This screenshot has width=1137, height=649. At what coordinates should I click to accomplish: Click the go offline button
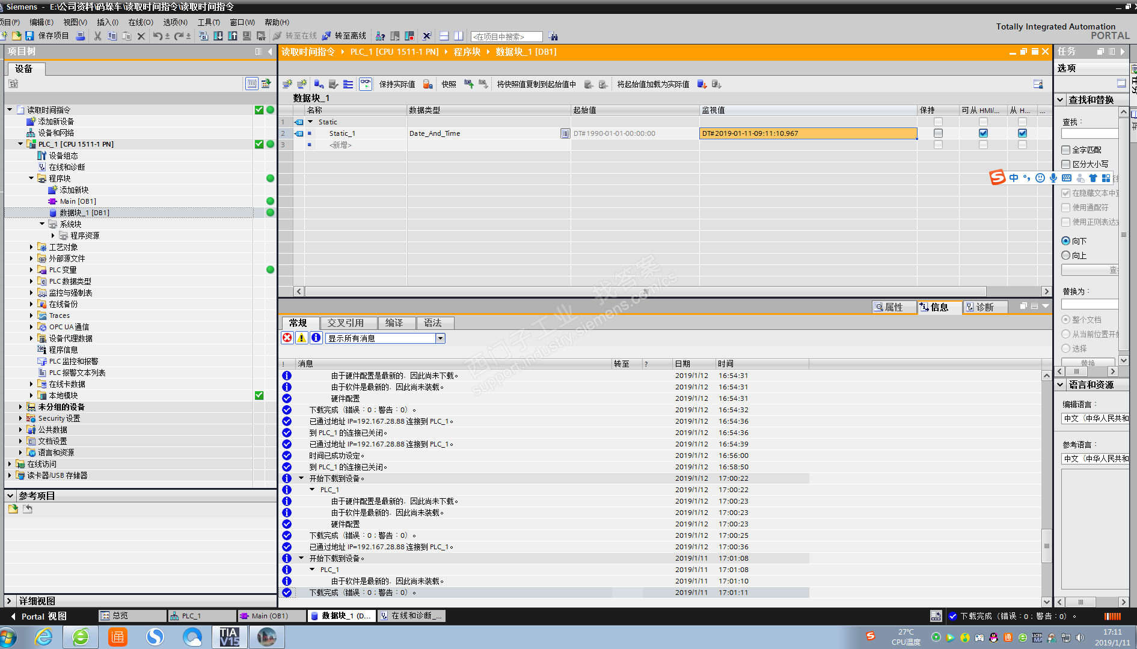click(x=344, y=36)
